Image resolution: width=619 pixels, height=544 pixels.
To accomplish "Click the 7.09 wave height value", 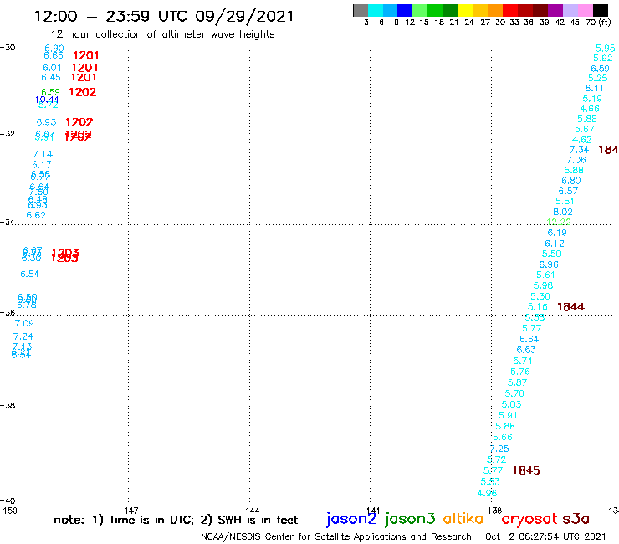I will (x=24, y=324).
